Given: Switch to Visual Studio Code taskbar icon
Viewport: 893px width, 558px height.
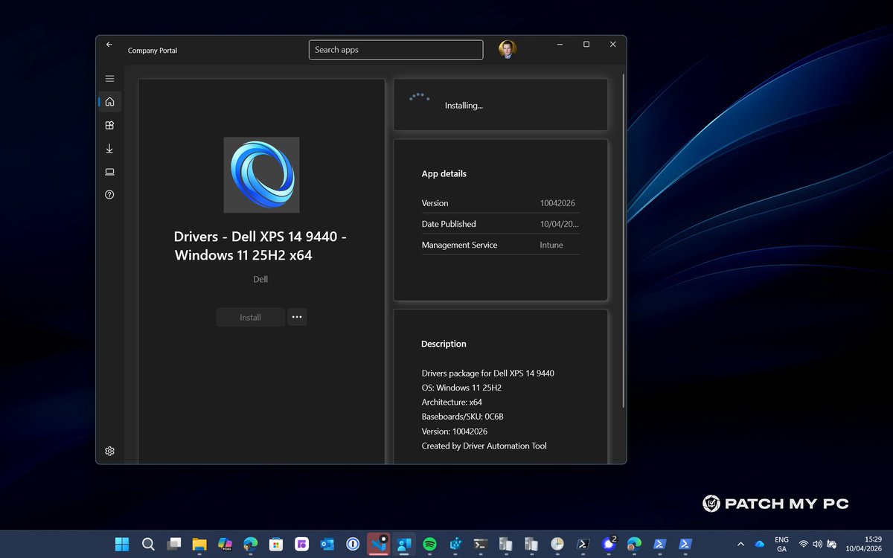Looking at the screenshot, I should coord(379,544).
